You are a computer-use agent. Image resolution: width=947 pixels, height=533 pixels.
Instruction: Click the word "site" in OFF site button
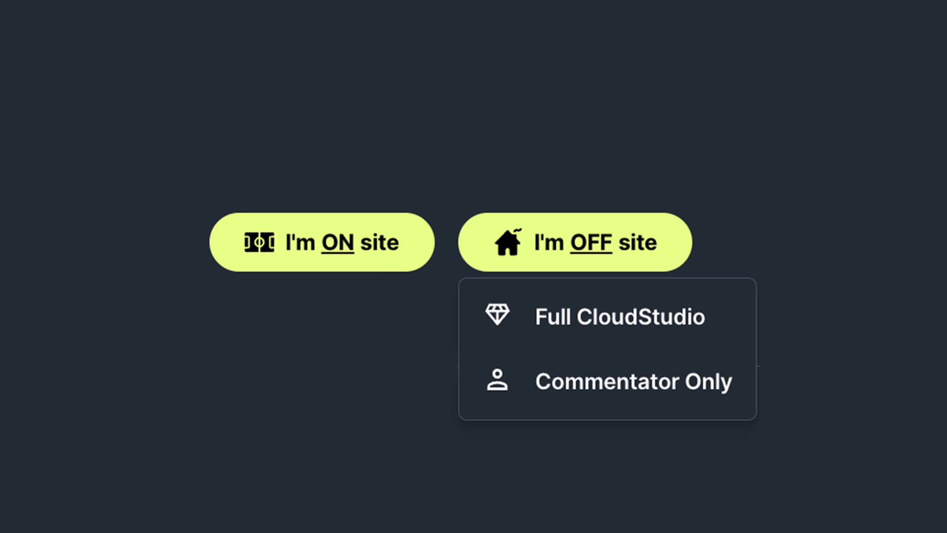[x=637, y=243]
